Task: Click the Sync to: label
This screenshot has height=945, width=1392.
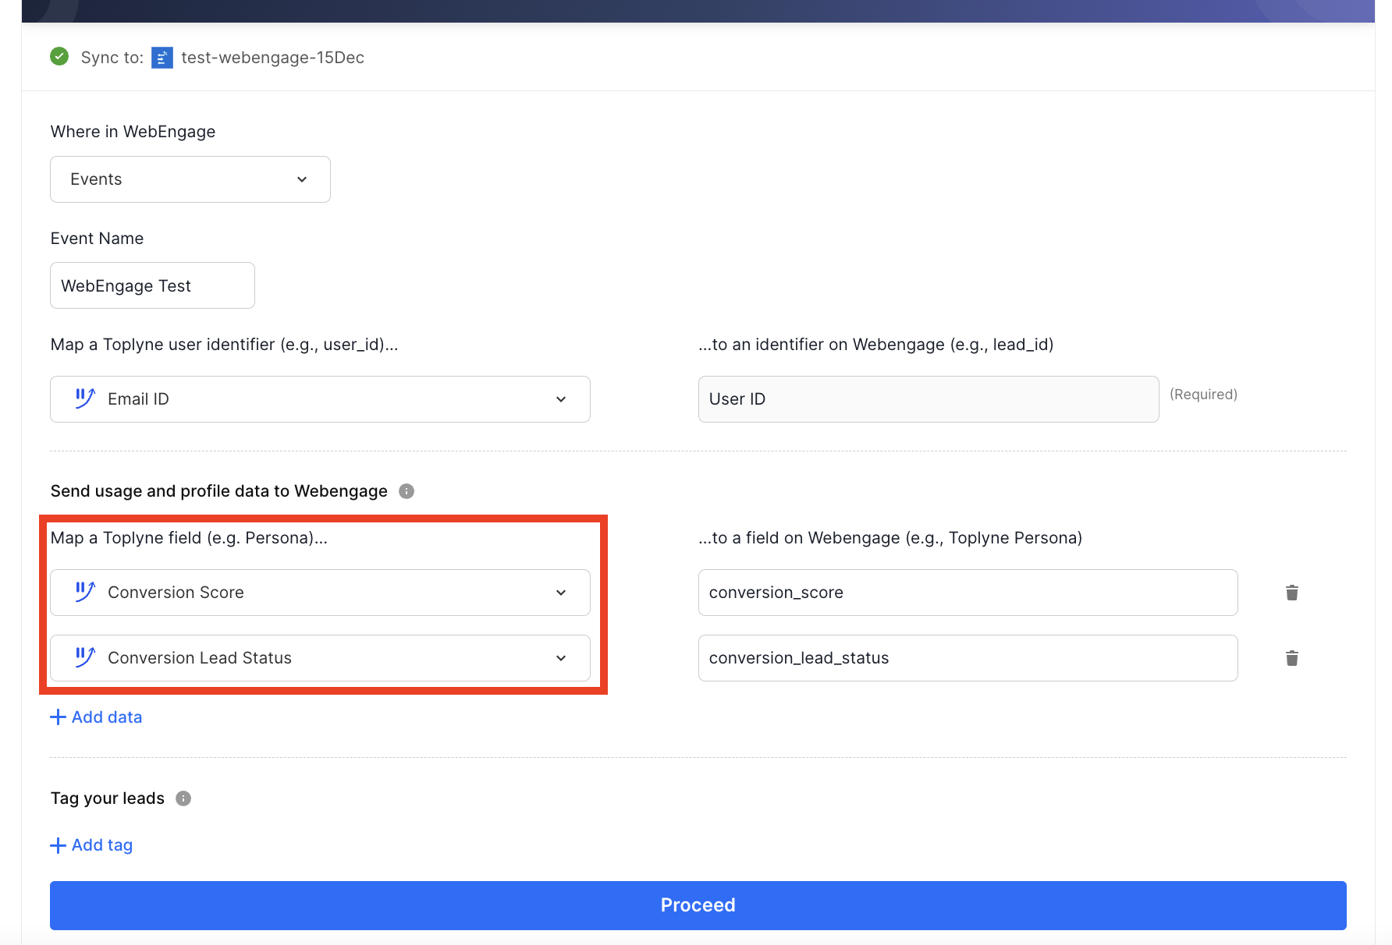Action: point(112,58)
